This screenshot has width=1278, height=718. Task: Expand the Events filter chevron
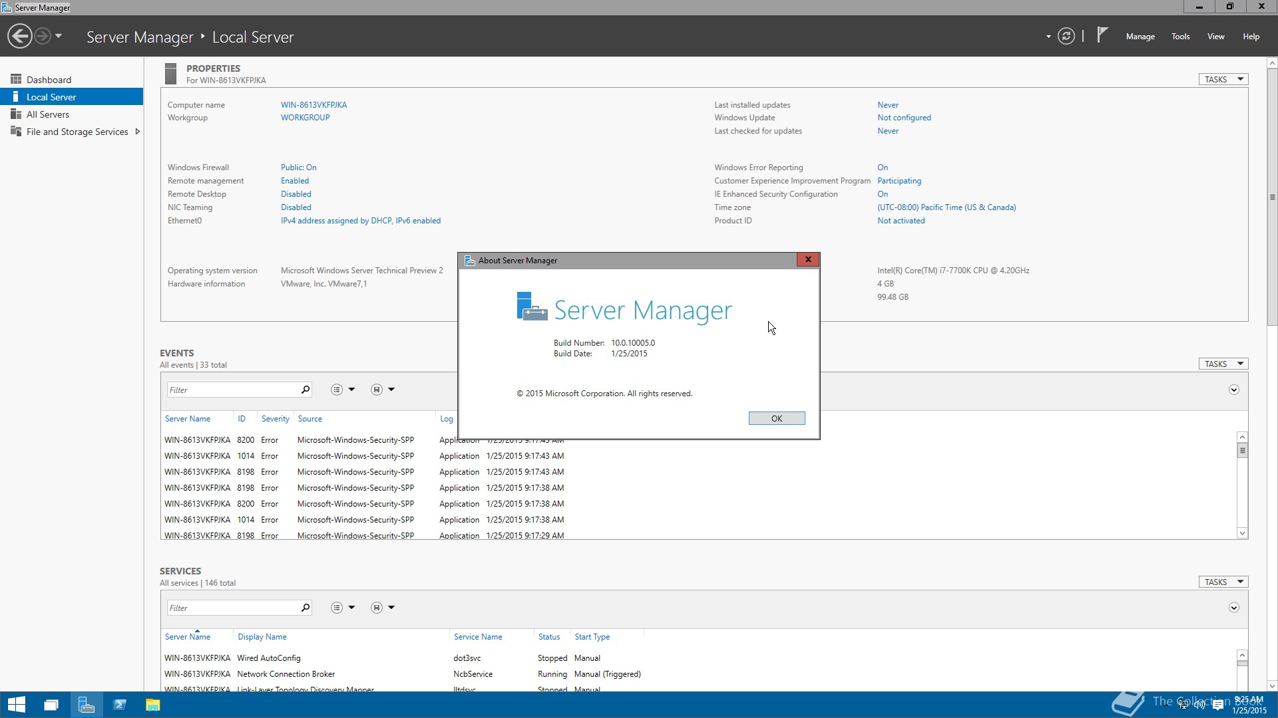pyautogui.click(x=1233, y=390)
